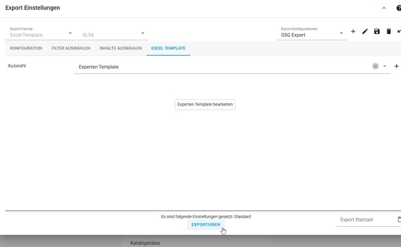Click the Exportieren button
Viewport: 401px width, 247px height.
[x=206, y=224]
